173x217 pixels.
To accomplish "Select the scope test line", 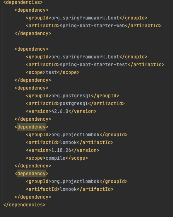I will (53, 72).
